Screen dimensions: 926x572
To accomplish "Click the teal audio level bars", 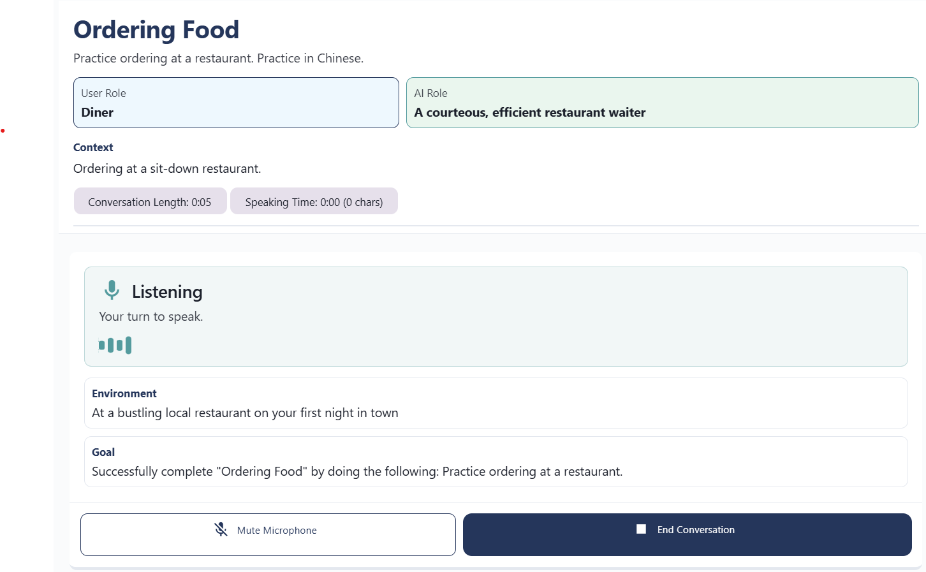I will coord(115,344).
